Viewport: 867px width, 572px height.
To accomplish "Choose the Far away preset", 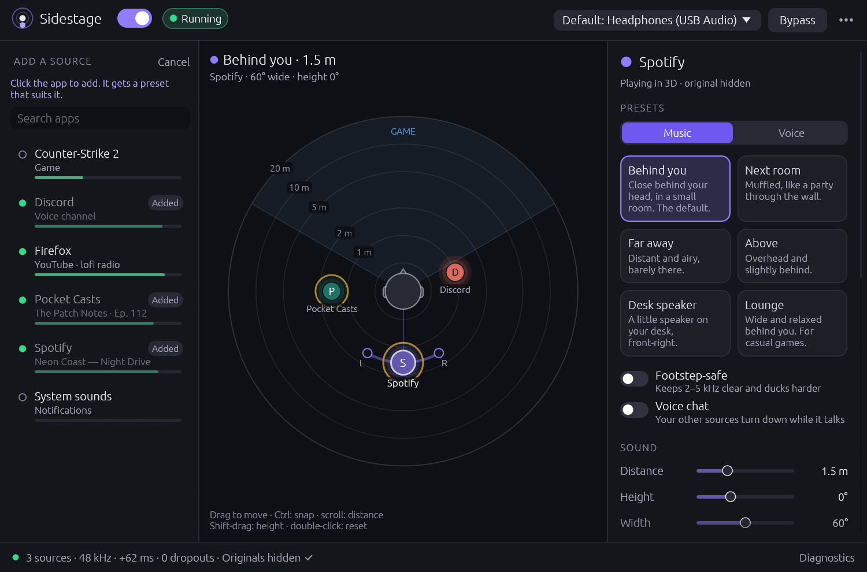I will point(675,256).
